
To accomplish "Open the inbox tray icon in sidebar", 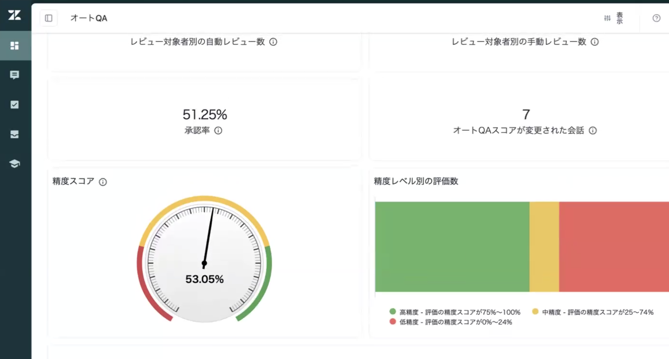I will tap(15, 134).
